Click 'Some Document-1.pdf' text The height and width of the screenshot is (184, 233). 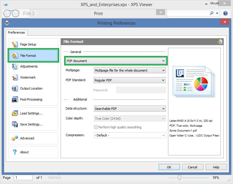tap(183, 131)
